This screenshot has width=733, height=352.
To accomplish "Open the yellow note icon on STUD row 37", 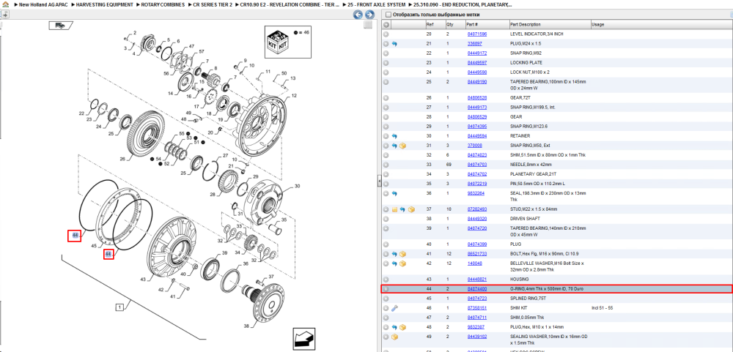I will (x=394, y=209).
